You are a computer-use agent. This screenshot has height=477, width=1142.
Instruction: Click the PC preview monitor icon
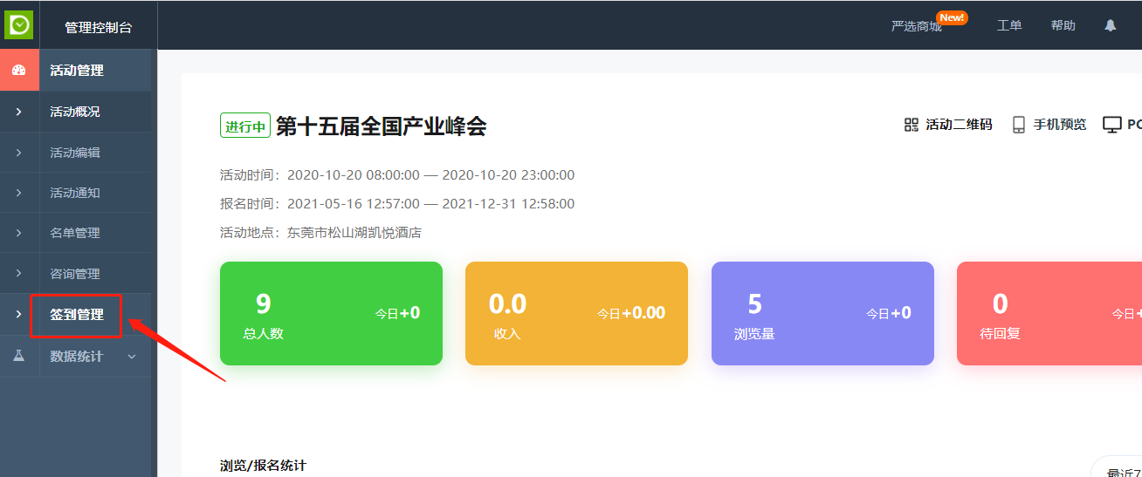1111,125
